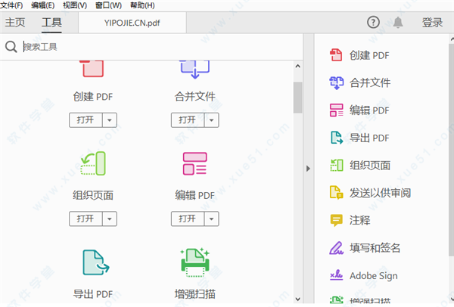Image resolution: width=454 pixels, height=307 pixels.
Task: Click the 增强扫描 label in tools grid
Action: coord(195,294)
